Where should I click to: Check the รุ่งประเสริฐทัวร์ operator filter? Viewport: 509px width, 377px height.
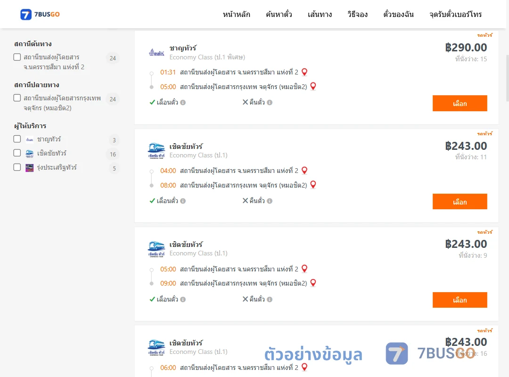(17, 167)
